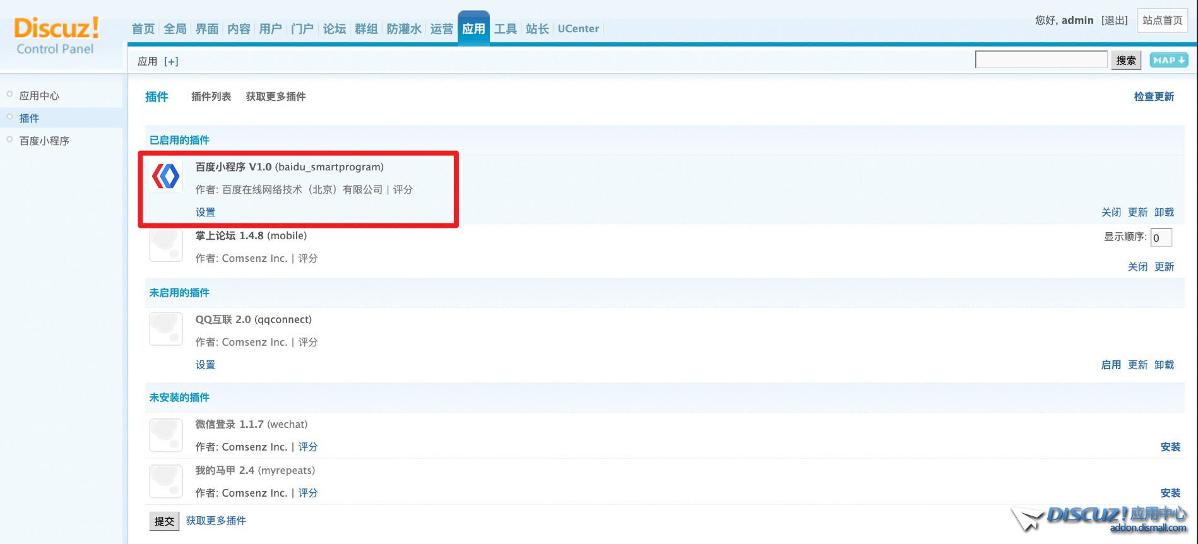Click the 未安装的插件 section header

coord(179,398)
